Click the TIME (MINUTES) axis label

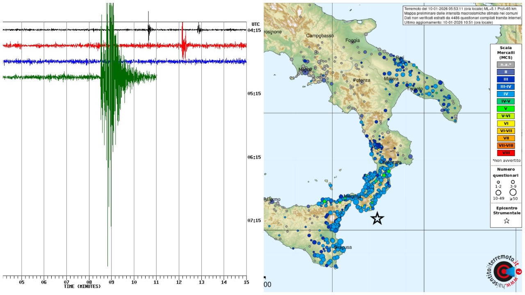82,286
